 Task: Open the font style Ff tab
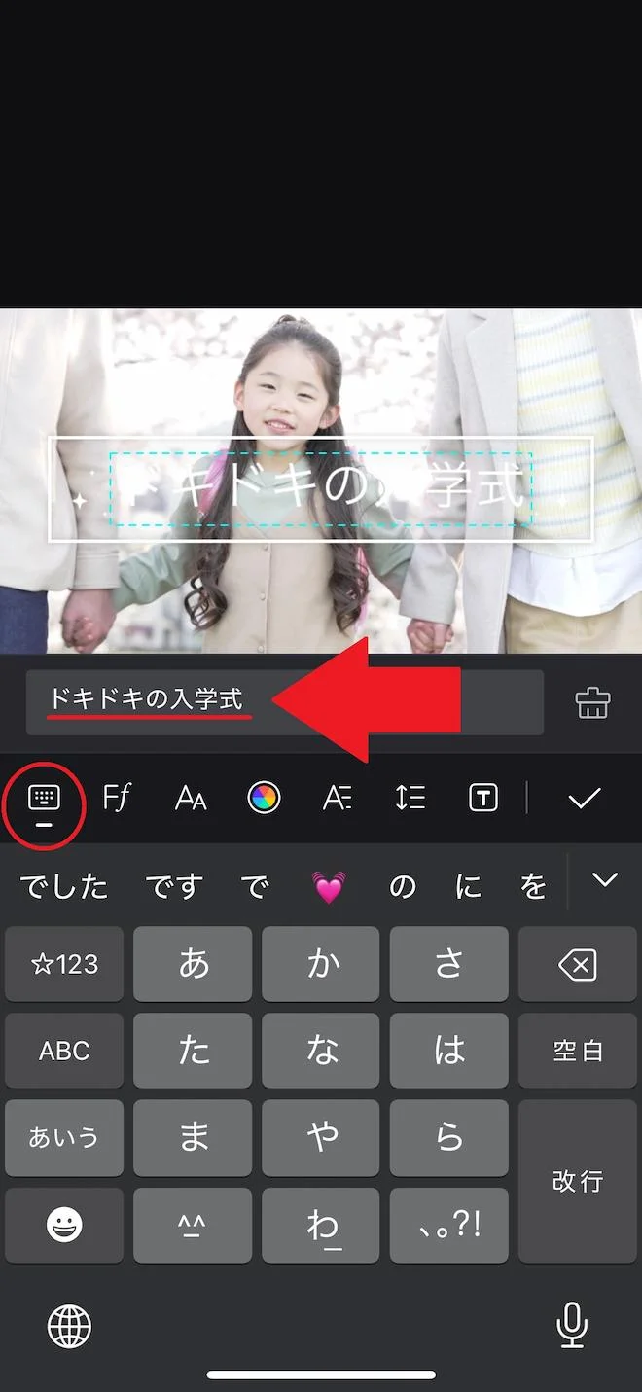tap(117, 799)
